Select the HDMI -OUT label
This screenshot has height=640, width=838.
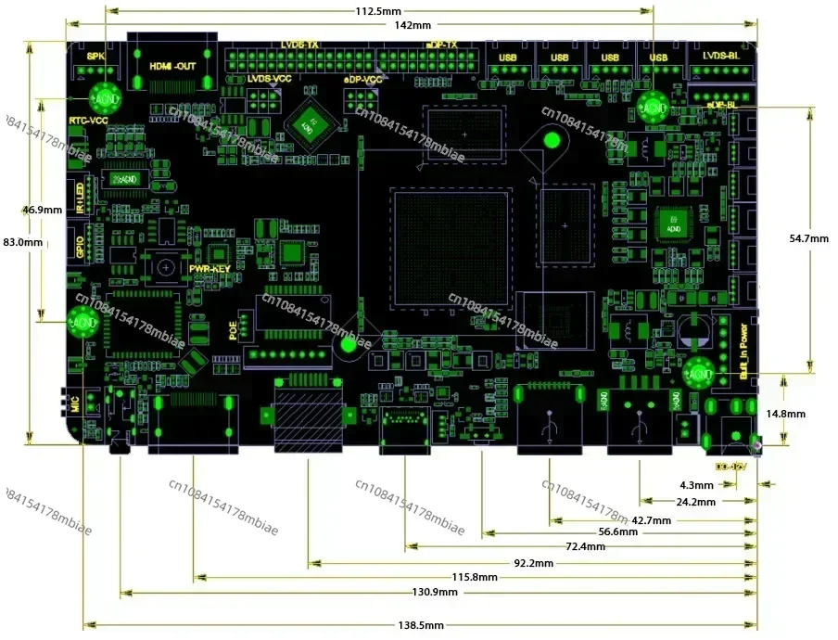pos(172,66)
